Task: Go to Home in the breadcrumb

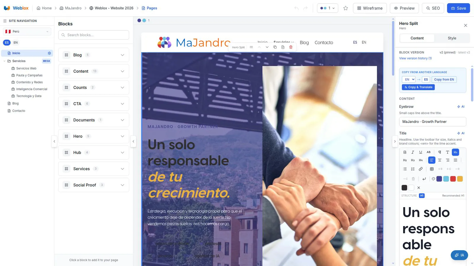Action: [44, 8]
